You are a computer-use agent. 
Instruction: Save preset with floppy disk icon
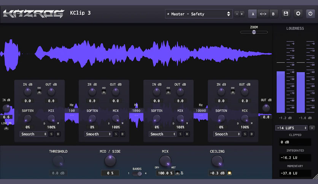click(x=286, y=14)
